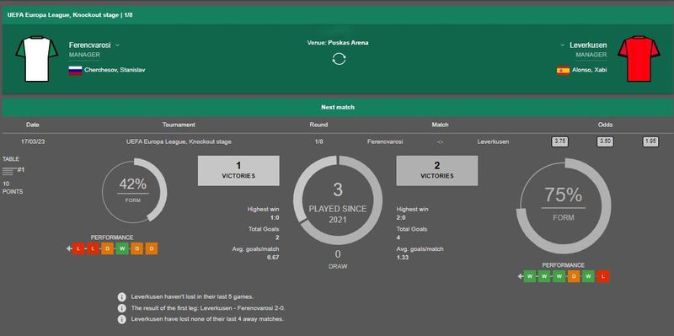Click the Tournament column header
This screenshot has height=336, width=674.
tap(179, 125)
